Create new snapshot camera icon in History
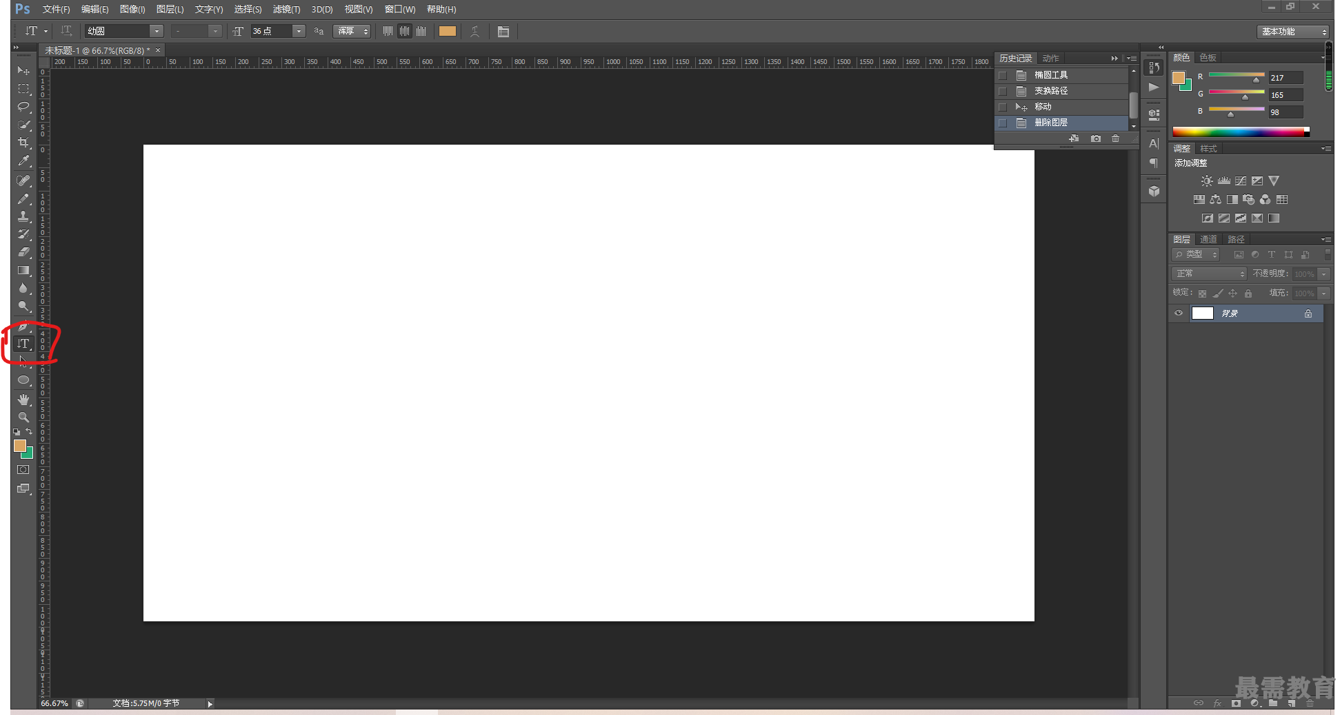Viewport: 1340px width, 715px height. click(1095, 138)
